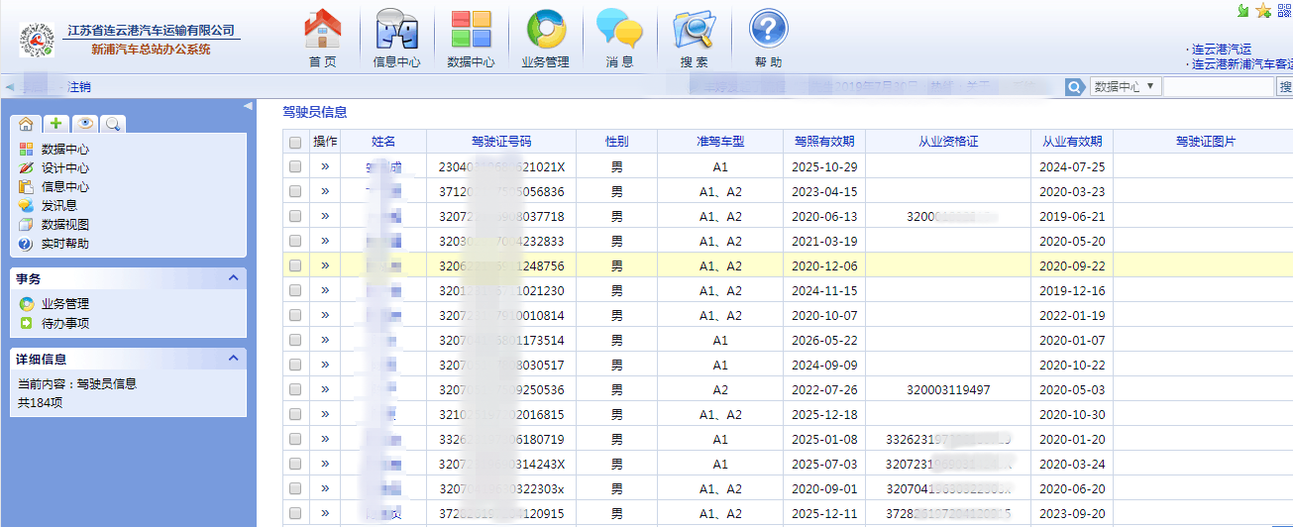This screenshot has width=1293, height=527.
Task: Toggle the select-all checkbox in table header
Action: coord(295,143)
